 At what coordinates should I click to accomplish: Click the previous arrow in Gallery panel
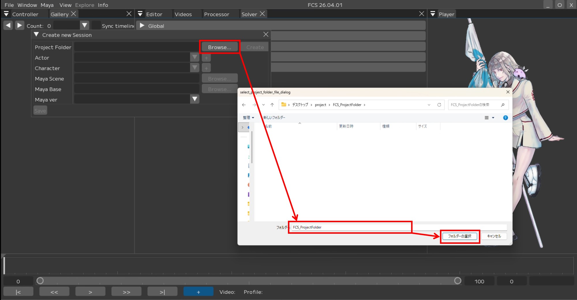click(x=8, y=25)
